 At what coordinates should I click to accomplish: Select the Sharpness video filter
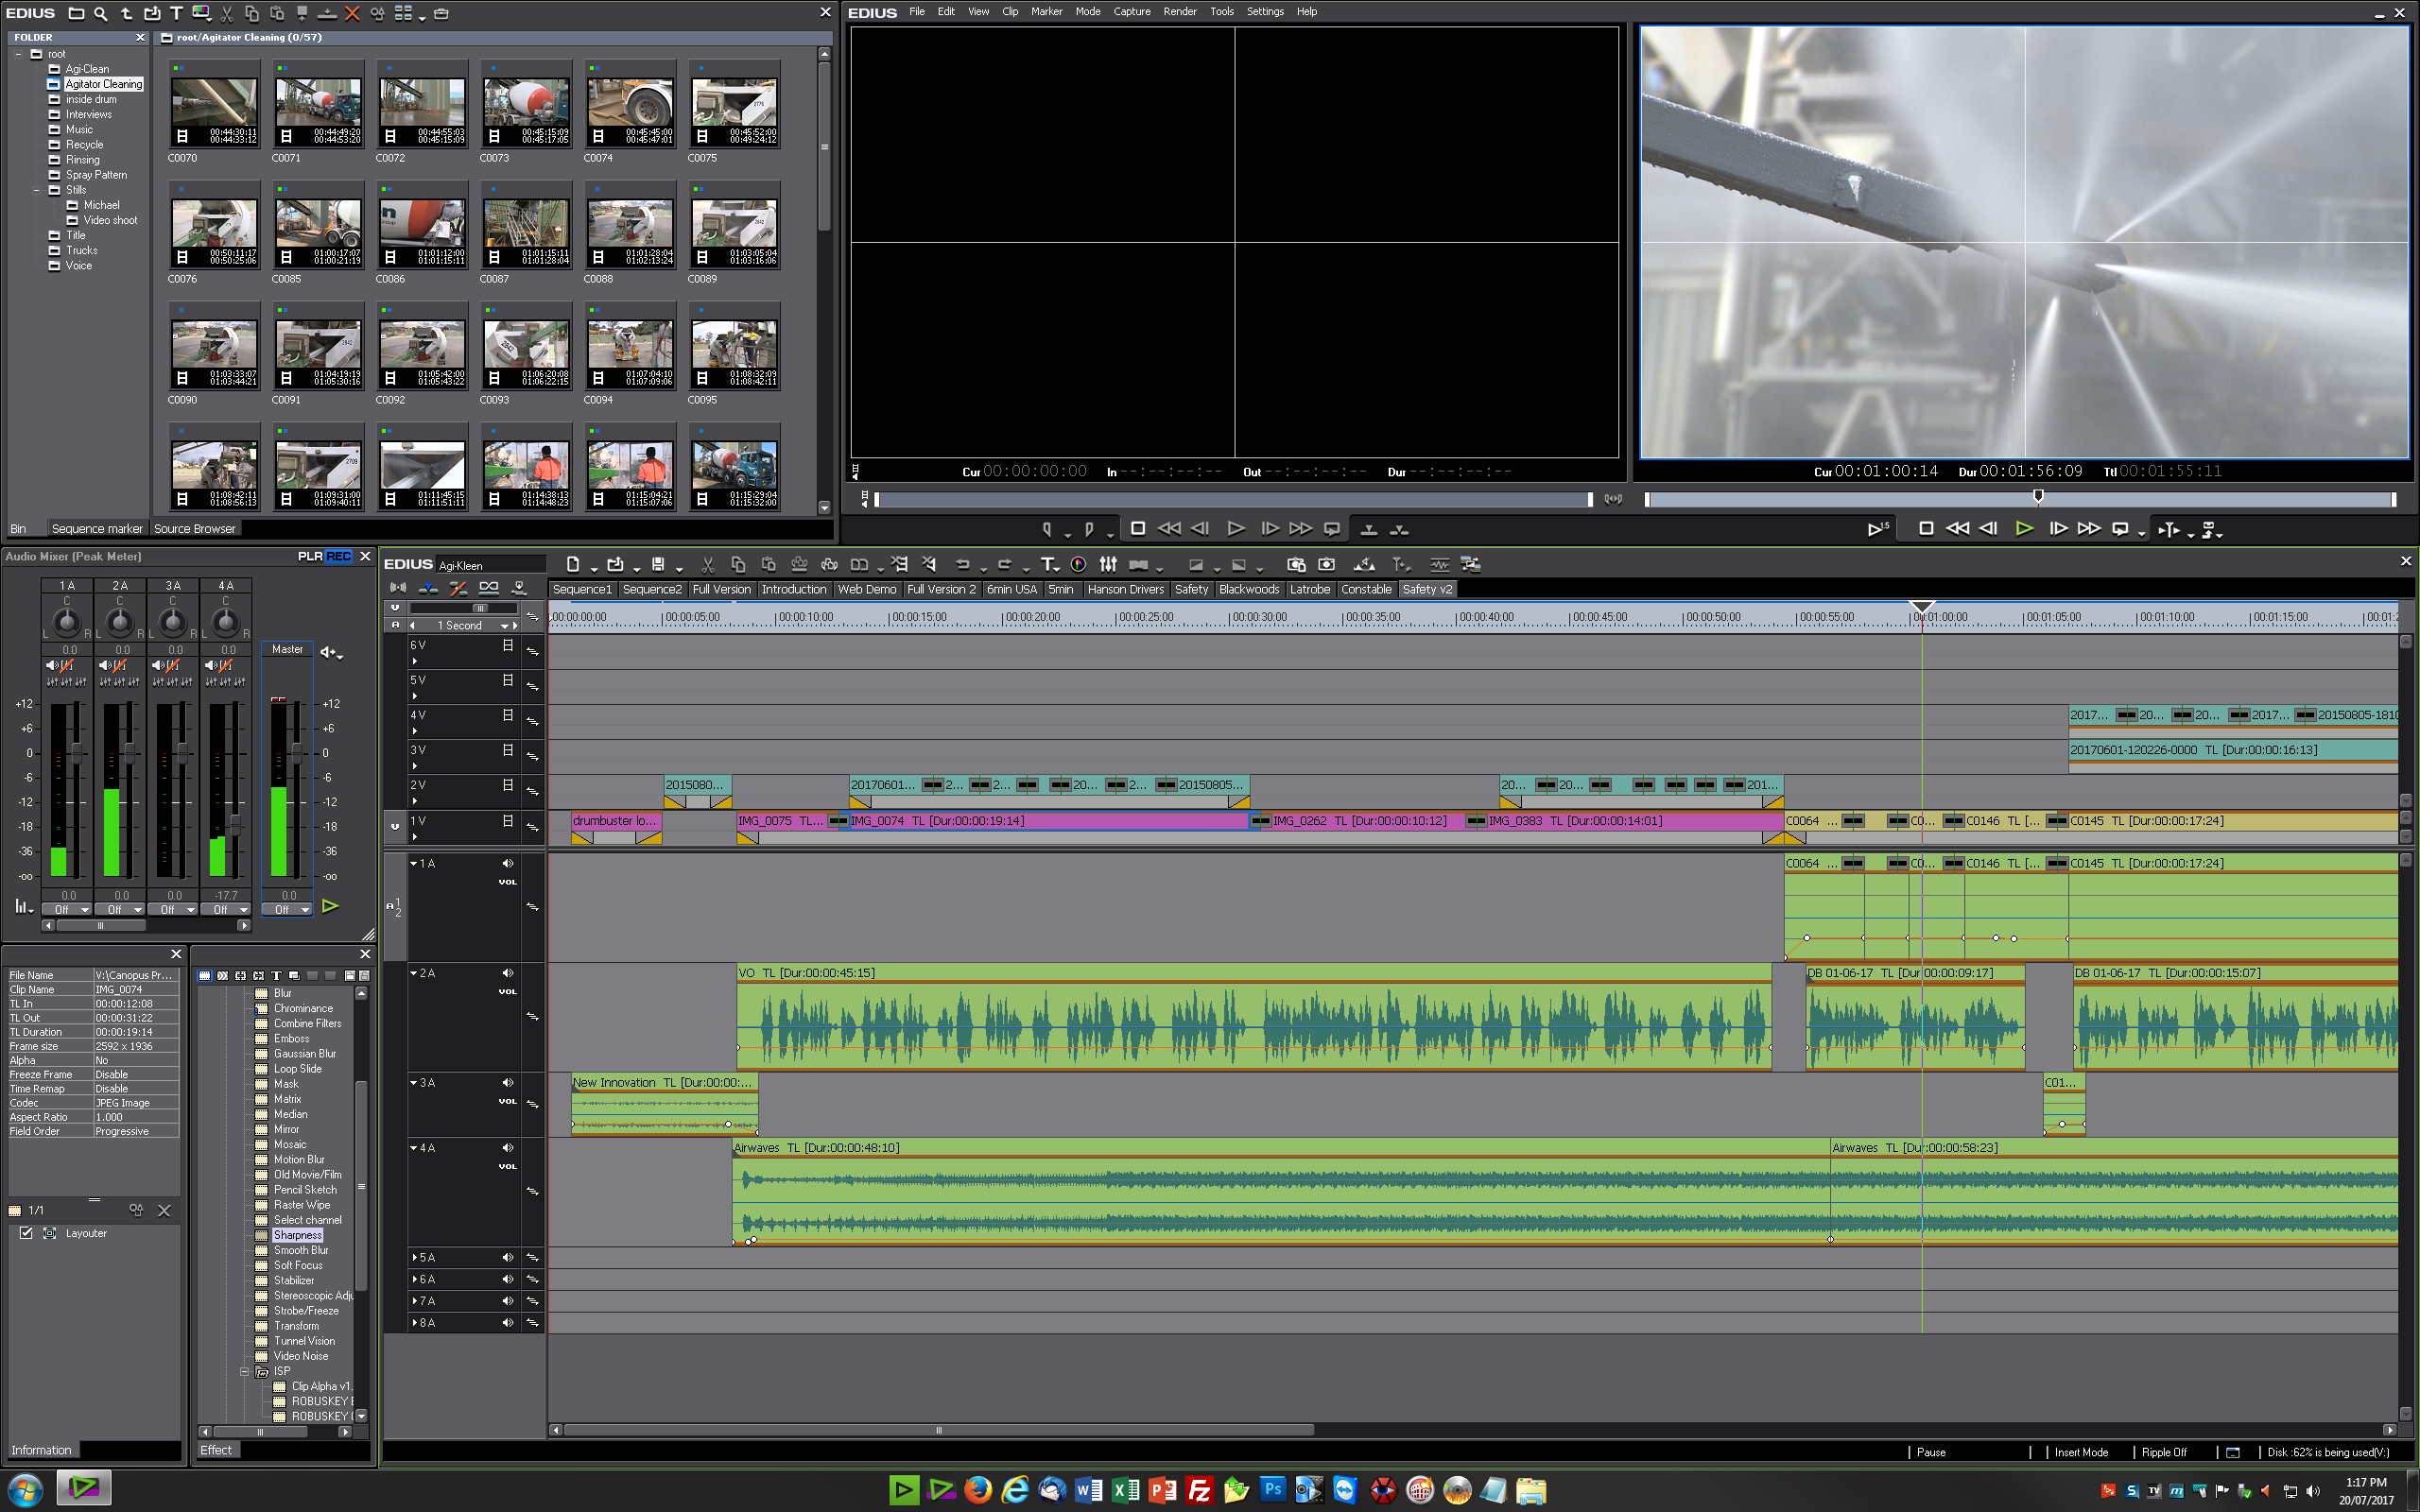(x=298, y=1235)
